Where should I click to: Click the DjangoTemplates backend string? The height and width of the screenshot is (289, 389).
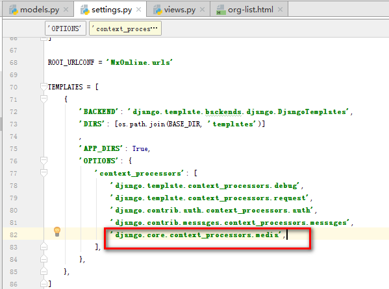(x=239, y=111)
